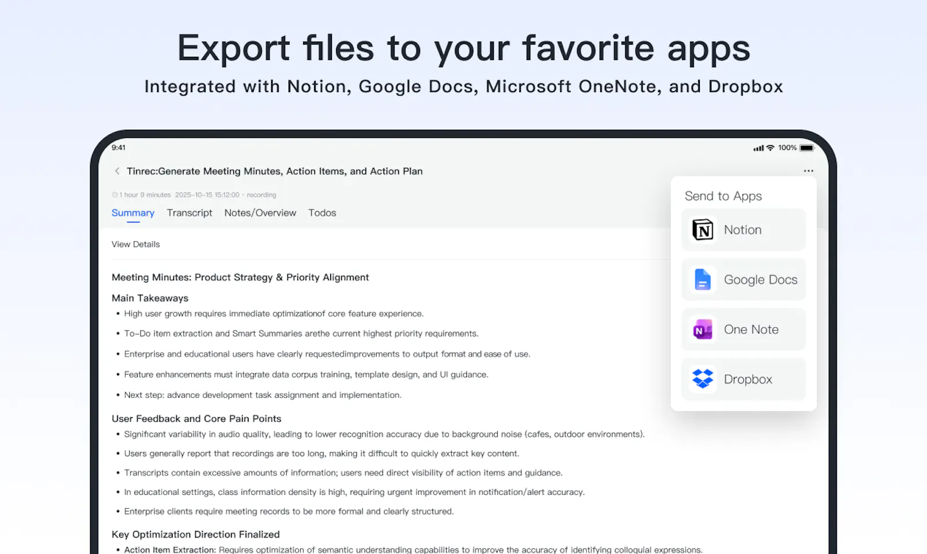This screenshot has width=927, height=554.
Task: Tap the Wi-Fi status icon
Action: (770, 148)
